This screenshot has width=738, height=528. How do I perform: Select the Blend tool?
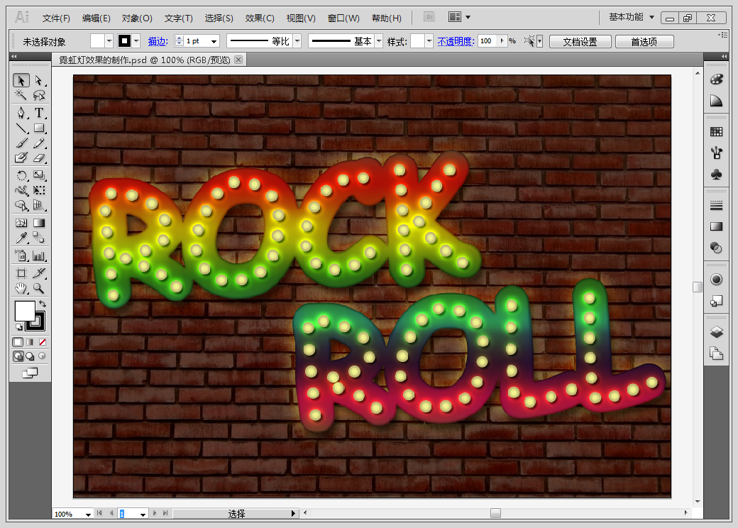pos(38,238)
